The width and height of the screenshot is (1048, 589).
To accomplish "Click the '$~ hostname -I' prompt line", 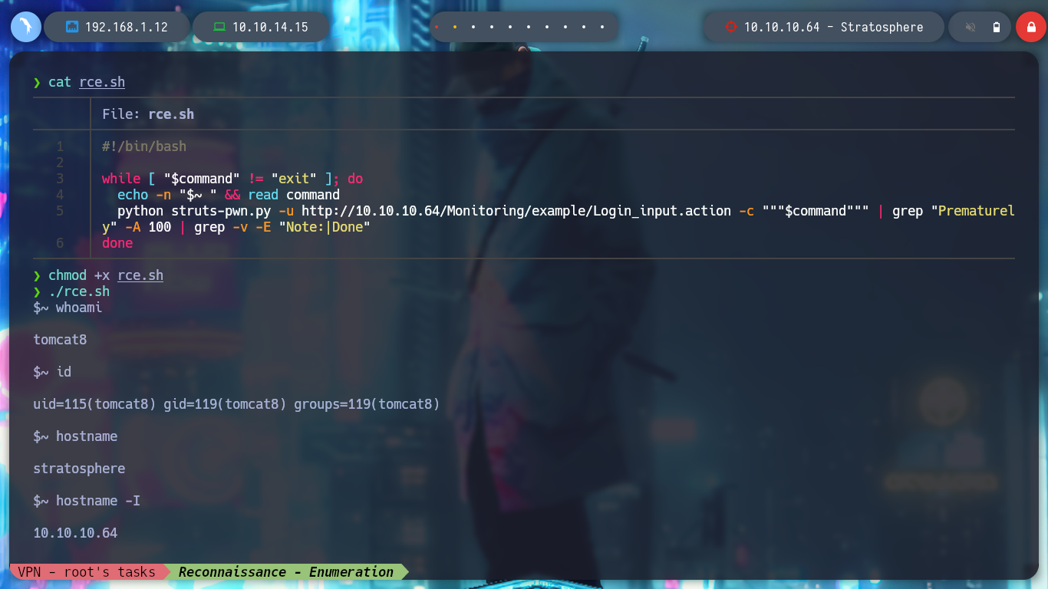I will pos(87,501).
